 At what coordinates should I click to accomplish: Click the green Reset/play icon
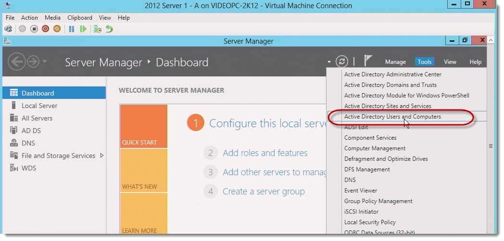pos(83,29)
